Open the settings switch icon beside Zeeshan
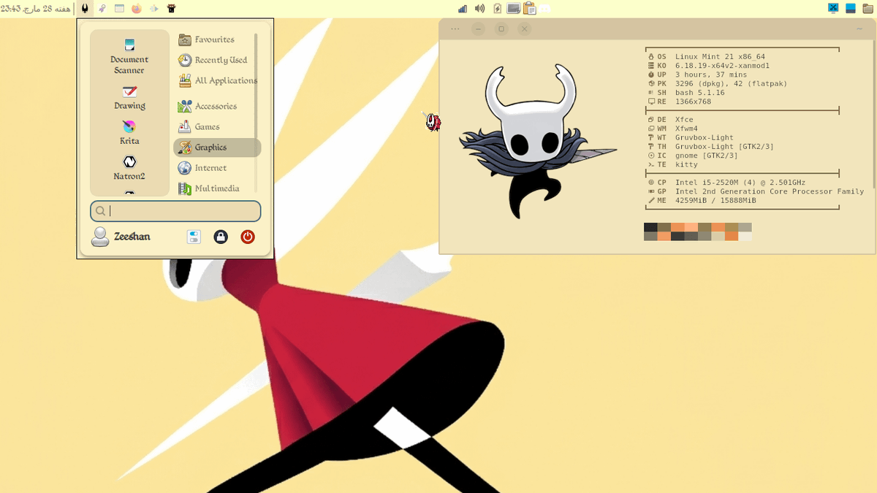This screenshot has height=493, width=877. point(194,237)
